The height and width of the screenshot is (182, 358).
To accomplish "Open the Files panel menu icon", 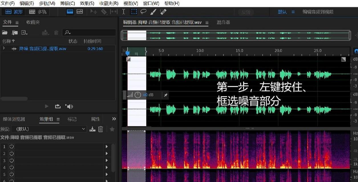I will 17,22.
